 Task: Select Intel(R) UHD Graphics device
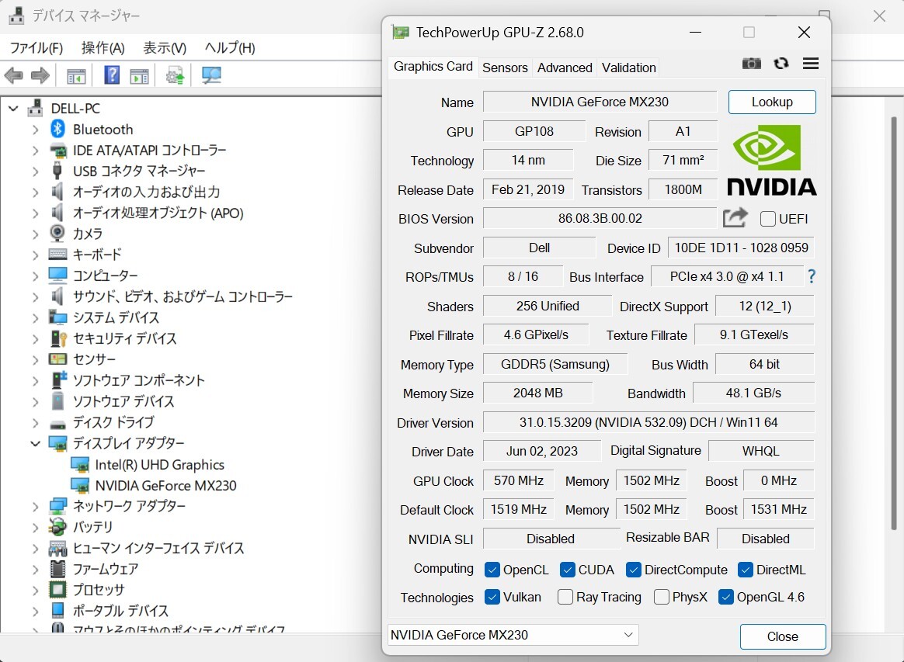(159, 464)
